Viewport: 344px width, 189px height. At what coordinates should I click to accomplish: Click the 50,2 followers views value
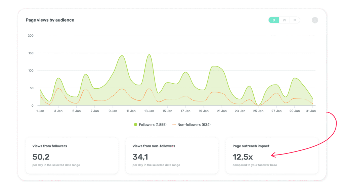click(41, 157)
